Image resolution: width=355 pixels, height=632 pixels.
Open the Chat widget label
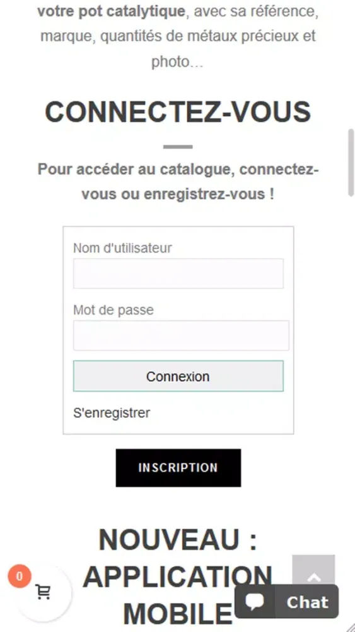coord(307,602)
